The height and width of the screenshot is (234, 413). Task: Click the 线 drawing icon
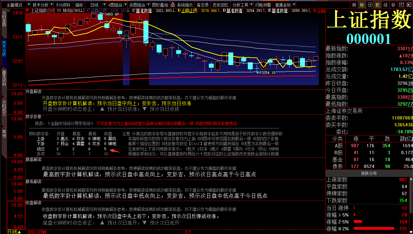point(385,5)
